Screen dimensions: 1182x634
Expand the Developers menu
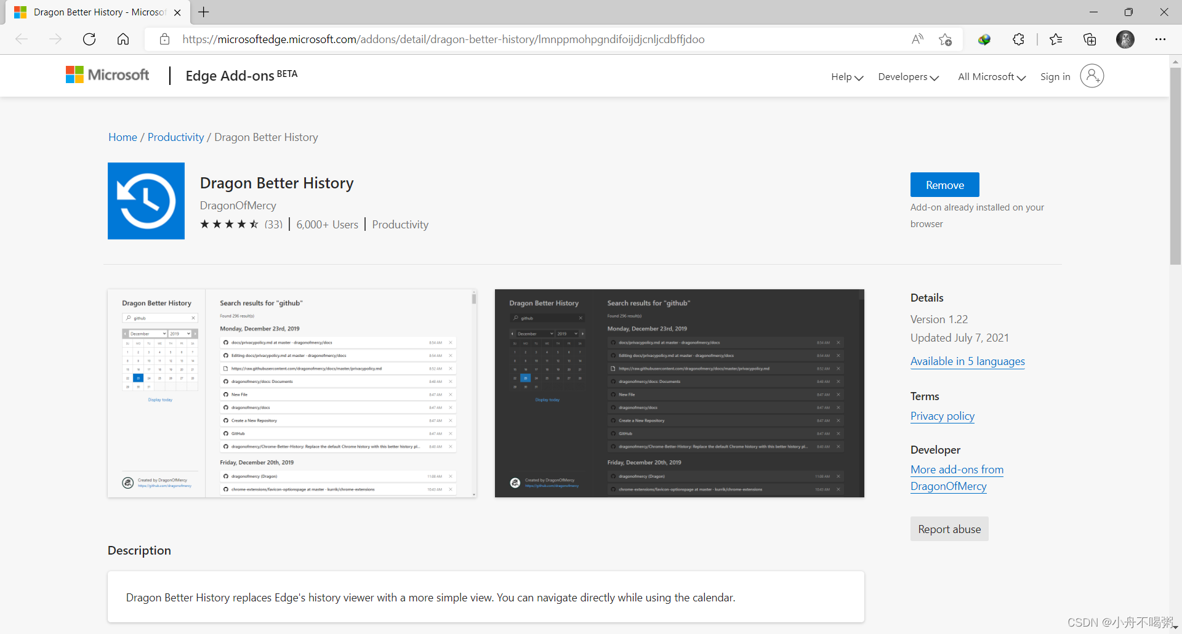[908, 77]
